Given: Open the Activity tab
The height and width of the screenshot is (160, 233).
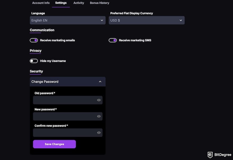Looking at the screenshot, I should coord(79,3).
